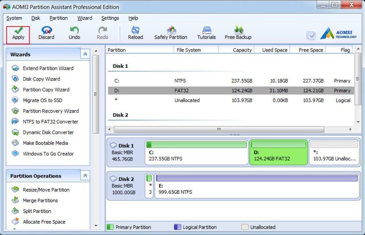This screenshot has width=365, height=235.
Task: Click the partition list horizontal scrollbar
Action: coord(219,129)
